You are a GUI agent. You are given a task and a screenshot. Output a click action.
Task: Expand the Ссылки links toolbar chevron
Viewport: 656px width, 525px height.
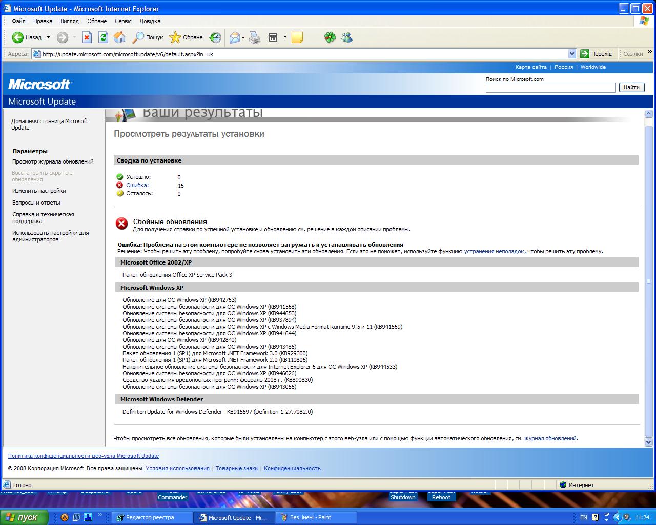tap(650, 52)
